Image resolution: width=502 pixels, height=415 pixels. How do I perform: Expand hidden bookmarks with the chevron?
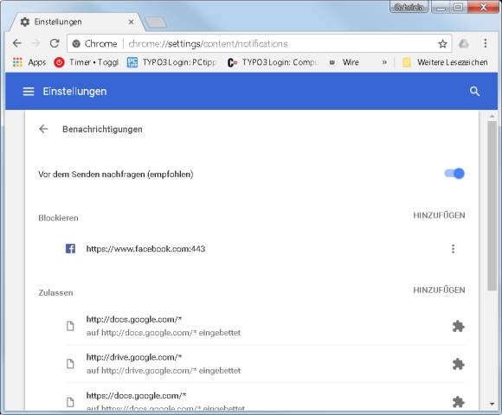point(384,62)
